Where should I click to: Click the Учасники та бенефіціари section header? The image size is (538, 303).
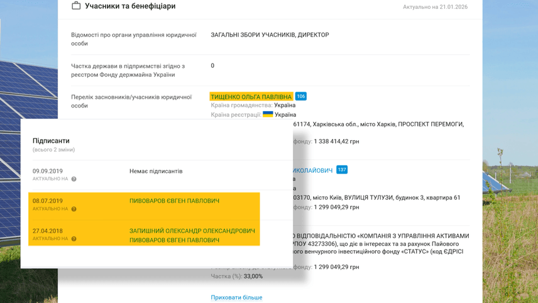click(x=130, y=6)
